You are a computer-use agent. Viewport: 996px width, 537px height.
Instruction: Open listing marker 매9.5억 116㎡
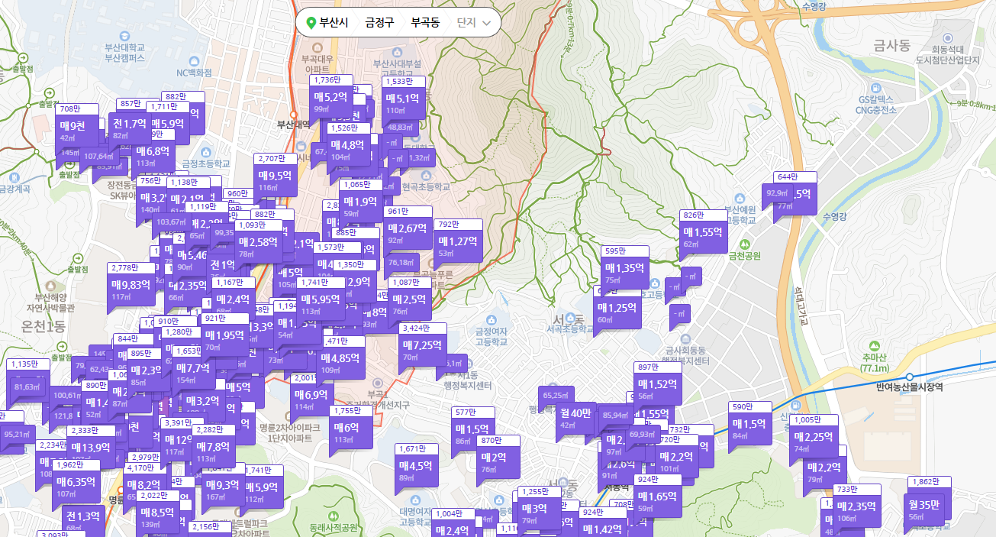pyautogui.click(x=275, y=177)
